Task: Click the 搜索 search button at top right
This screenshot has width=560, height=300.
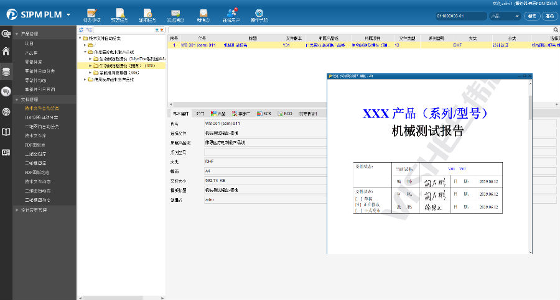Action: tap(533, 16)
